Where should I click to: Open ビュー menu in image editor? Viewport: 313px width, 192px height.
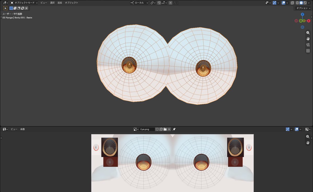(x=14, y=129)
